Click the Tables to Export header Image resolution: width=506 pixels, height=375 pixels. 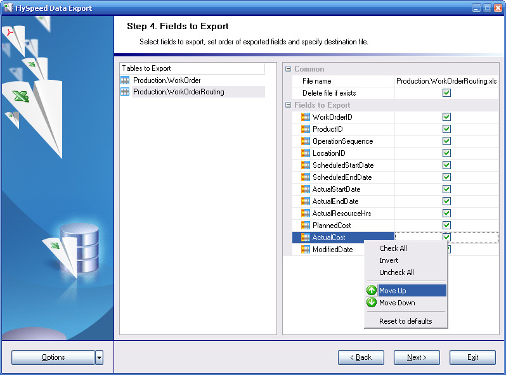pos(192,68)
